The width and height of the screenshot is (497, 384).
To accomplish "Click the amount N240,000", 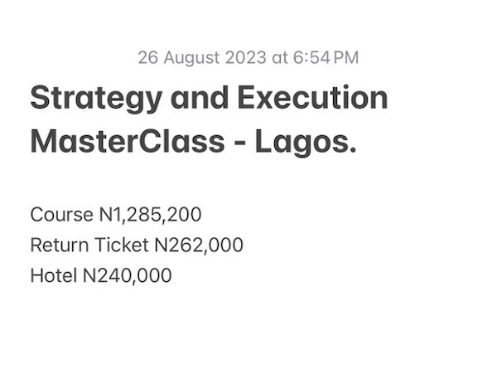I will [x=127, y=276].
